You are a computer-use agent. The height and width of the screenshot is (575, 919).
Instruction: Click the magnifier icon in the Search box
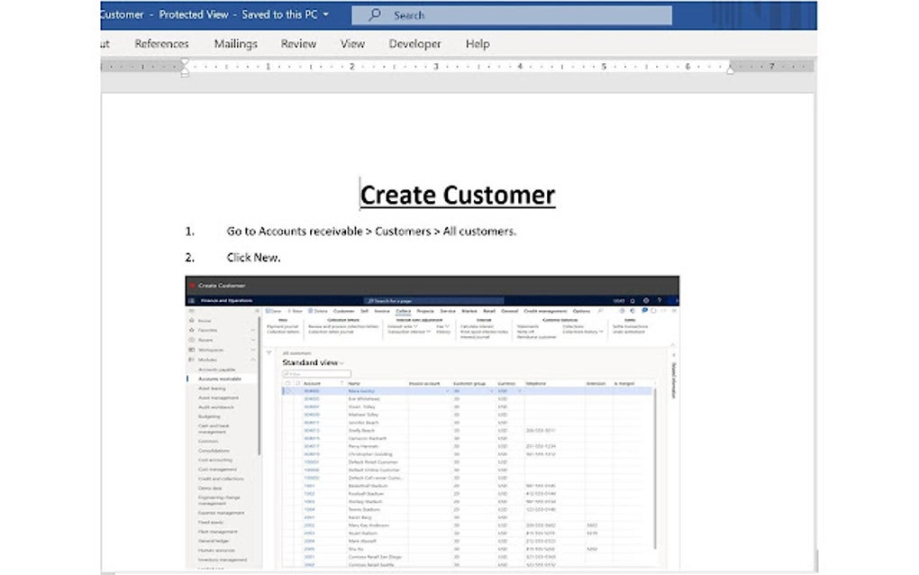coord(375,15)
